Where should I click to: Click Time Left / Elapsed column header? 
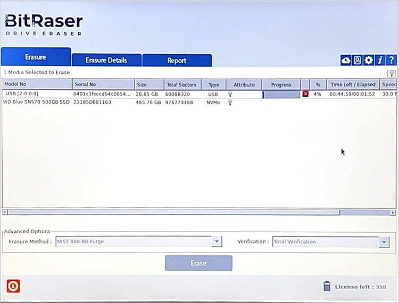coord(353,85)
